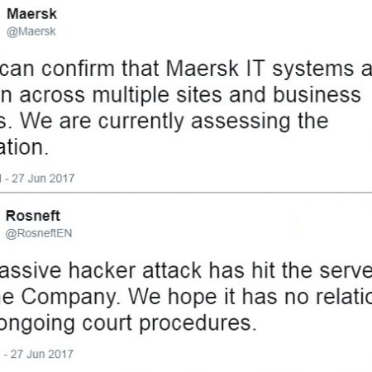
Task: Open Maersk tweet via its 27 Jun 2017 date
Action: coord(43,179)
